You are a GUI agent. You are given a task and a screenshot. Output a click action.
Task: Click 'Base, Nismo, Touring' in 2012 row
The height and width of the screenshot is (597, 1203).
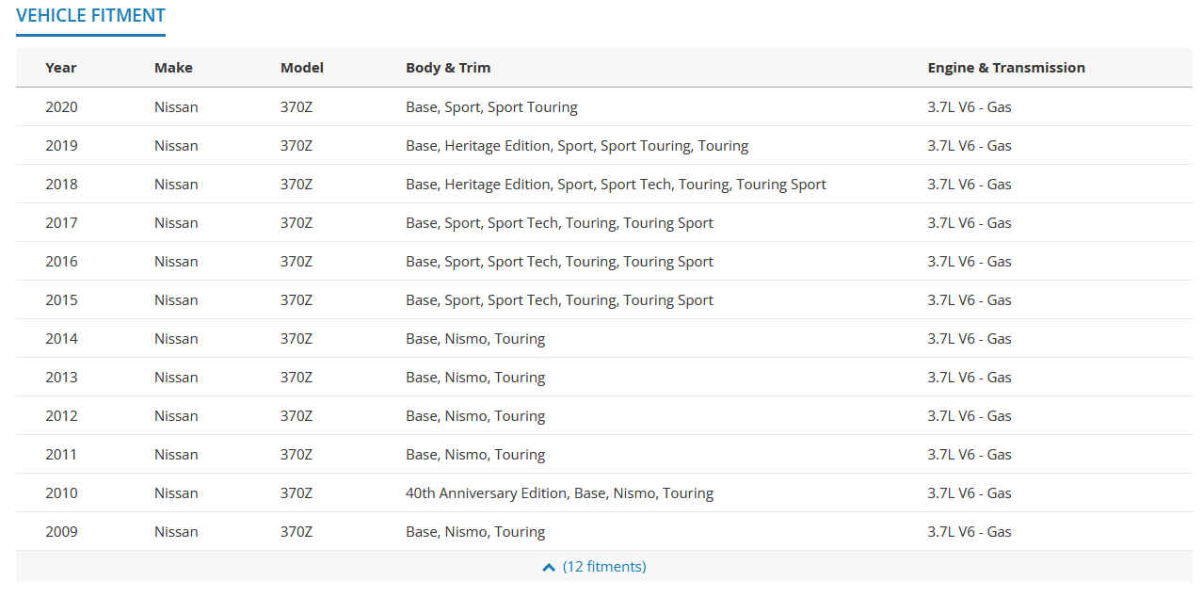[475, 416]
